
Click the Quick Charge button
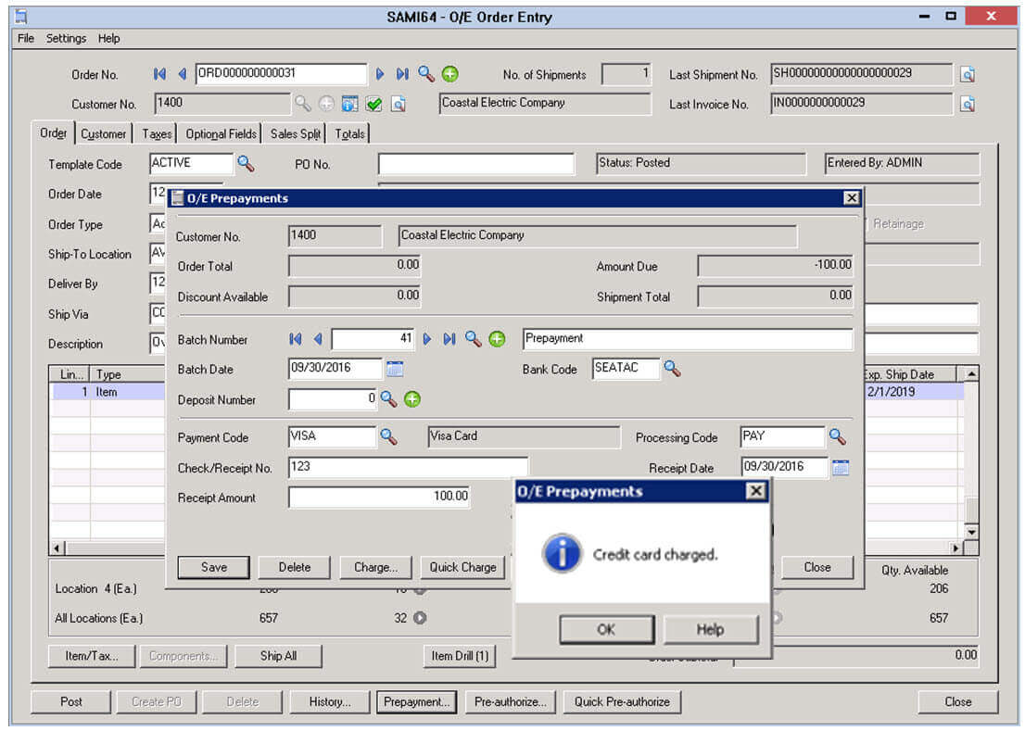click(x=462, y=567)
